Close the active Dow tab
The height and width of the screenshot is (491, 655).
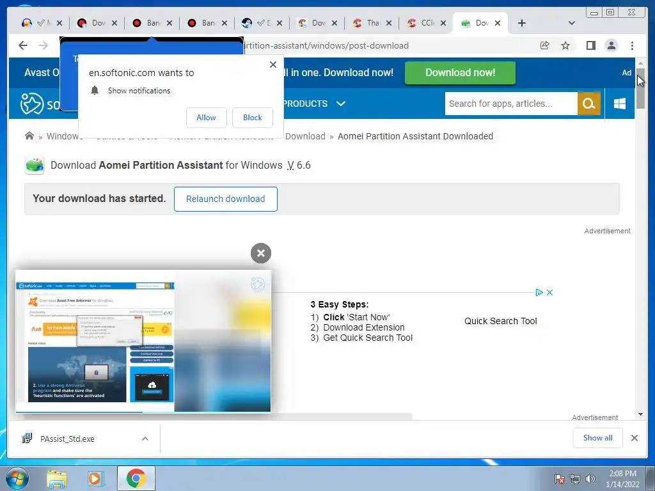click(x=498, y=23)
